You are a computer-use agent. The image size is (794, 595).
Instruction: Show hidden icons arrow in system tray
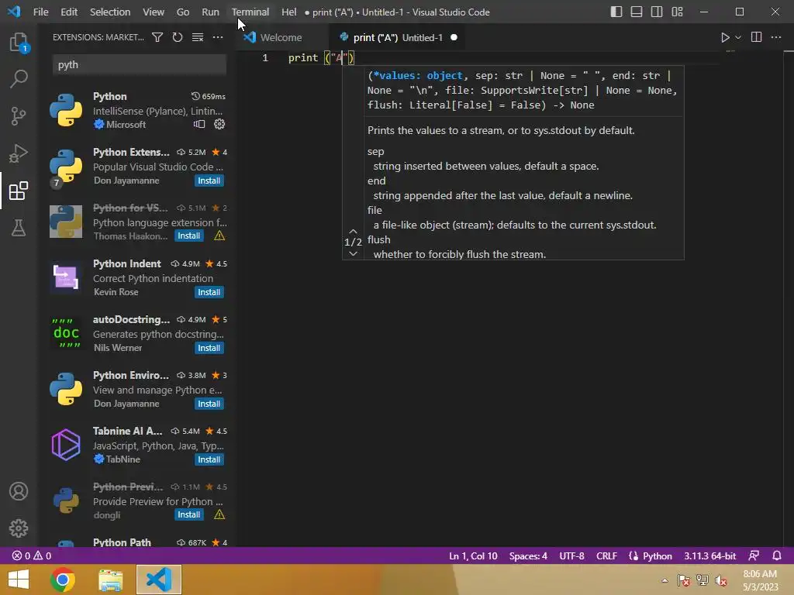tap(665, 580)
